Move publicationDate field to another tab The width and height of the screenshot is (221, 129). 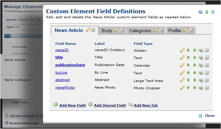(200, 65)
